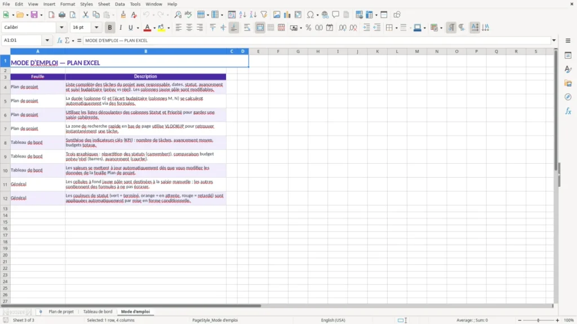This screenshot has height=324, width=577.
Task: Open the Borders dropdown arrow
Action: (396, 28)
